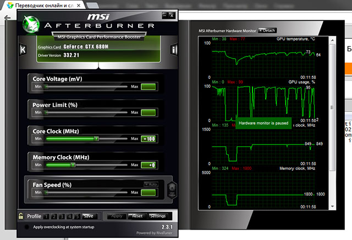Viewport: 352px width, 240px height.
Task: Select profile slot 5
Action: click(x=77, y=216)
